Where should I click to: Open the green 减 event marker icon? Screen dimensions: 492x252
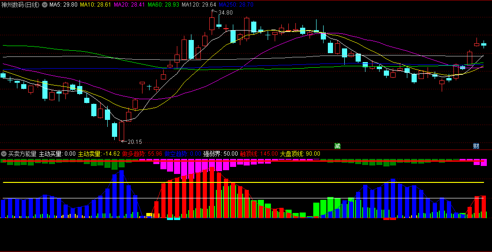(x=337, y=146)
